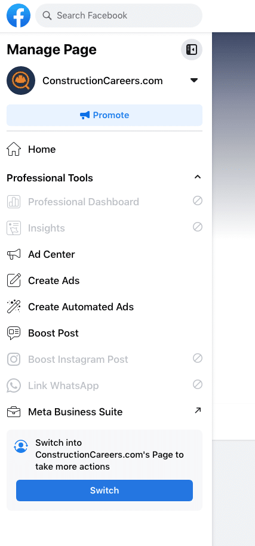
Task: Click the Facebook logo icon
Action: [x=19, y=16]
